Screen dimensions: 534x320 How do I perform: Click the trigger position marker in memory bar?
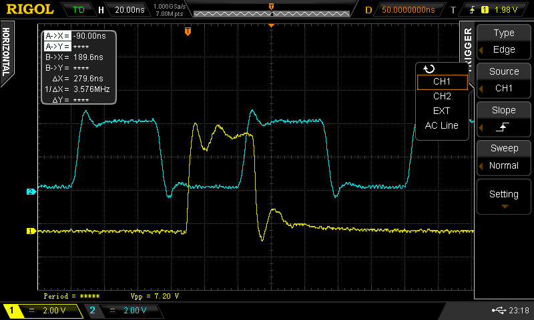272,7
